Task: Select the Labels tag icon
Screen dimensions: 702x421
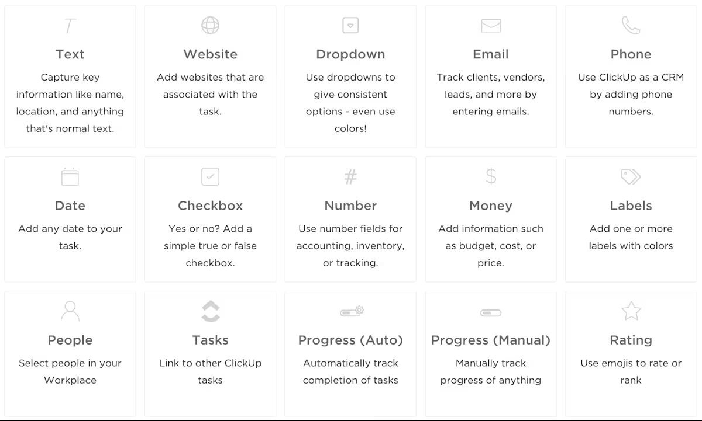Action: point(631,176)
